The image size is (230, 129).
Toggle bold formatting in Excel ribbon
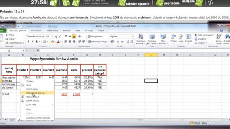tap(28, 42)
